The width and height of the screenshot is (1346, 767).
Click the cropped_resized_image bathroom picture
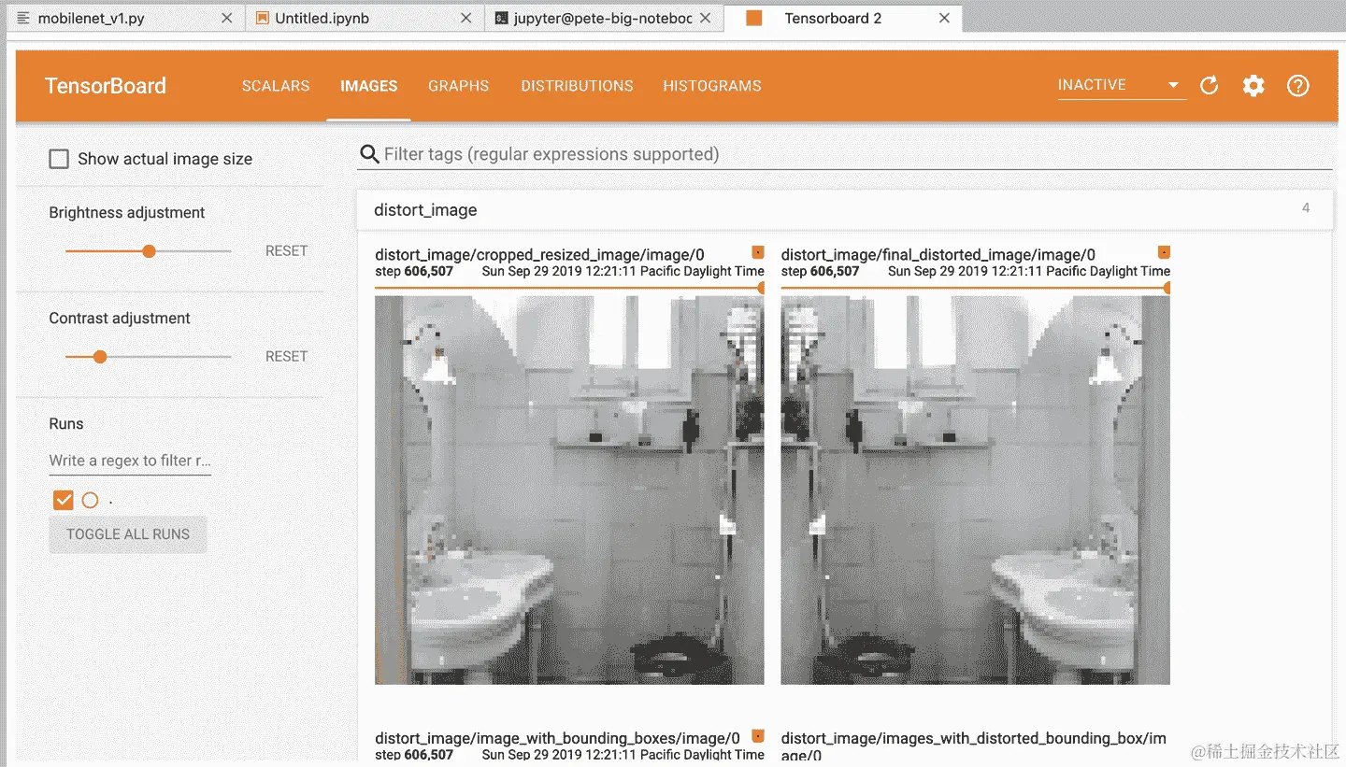[569, 490]
